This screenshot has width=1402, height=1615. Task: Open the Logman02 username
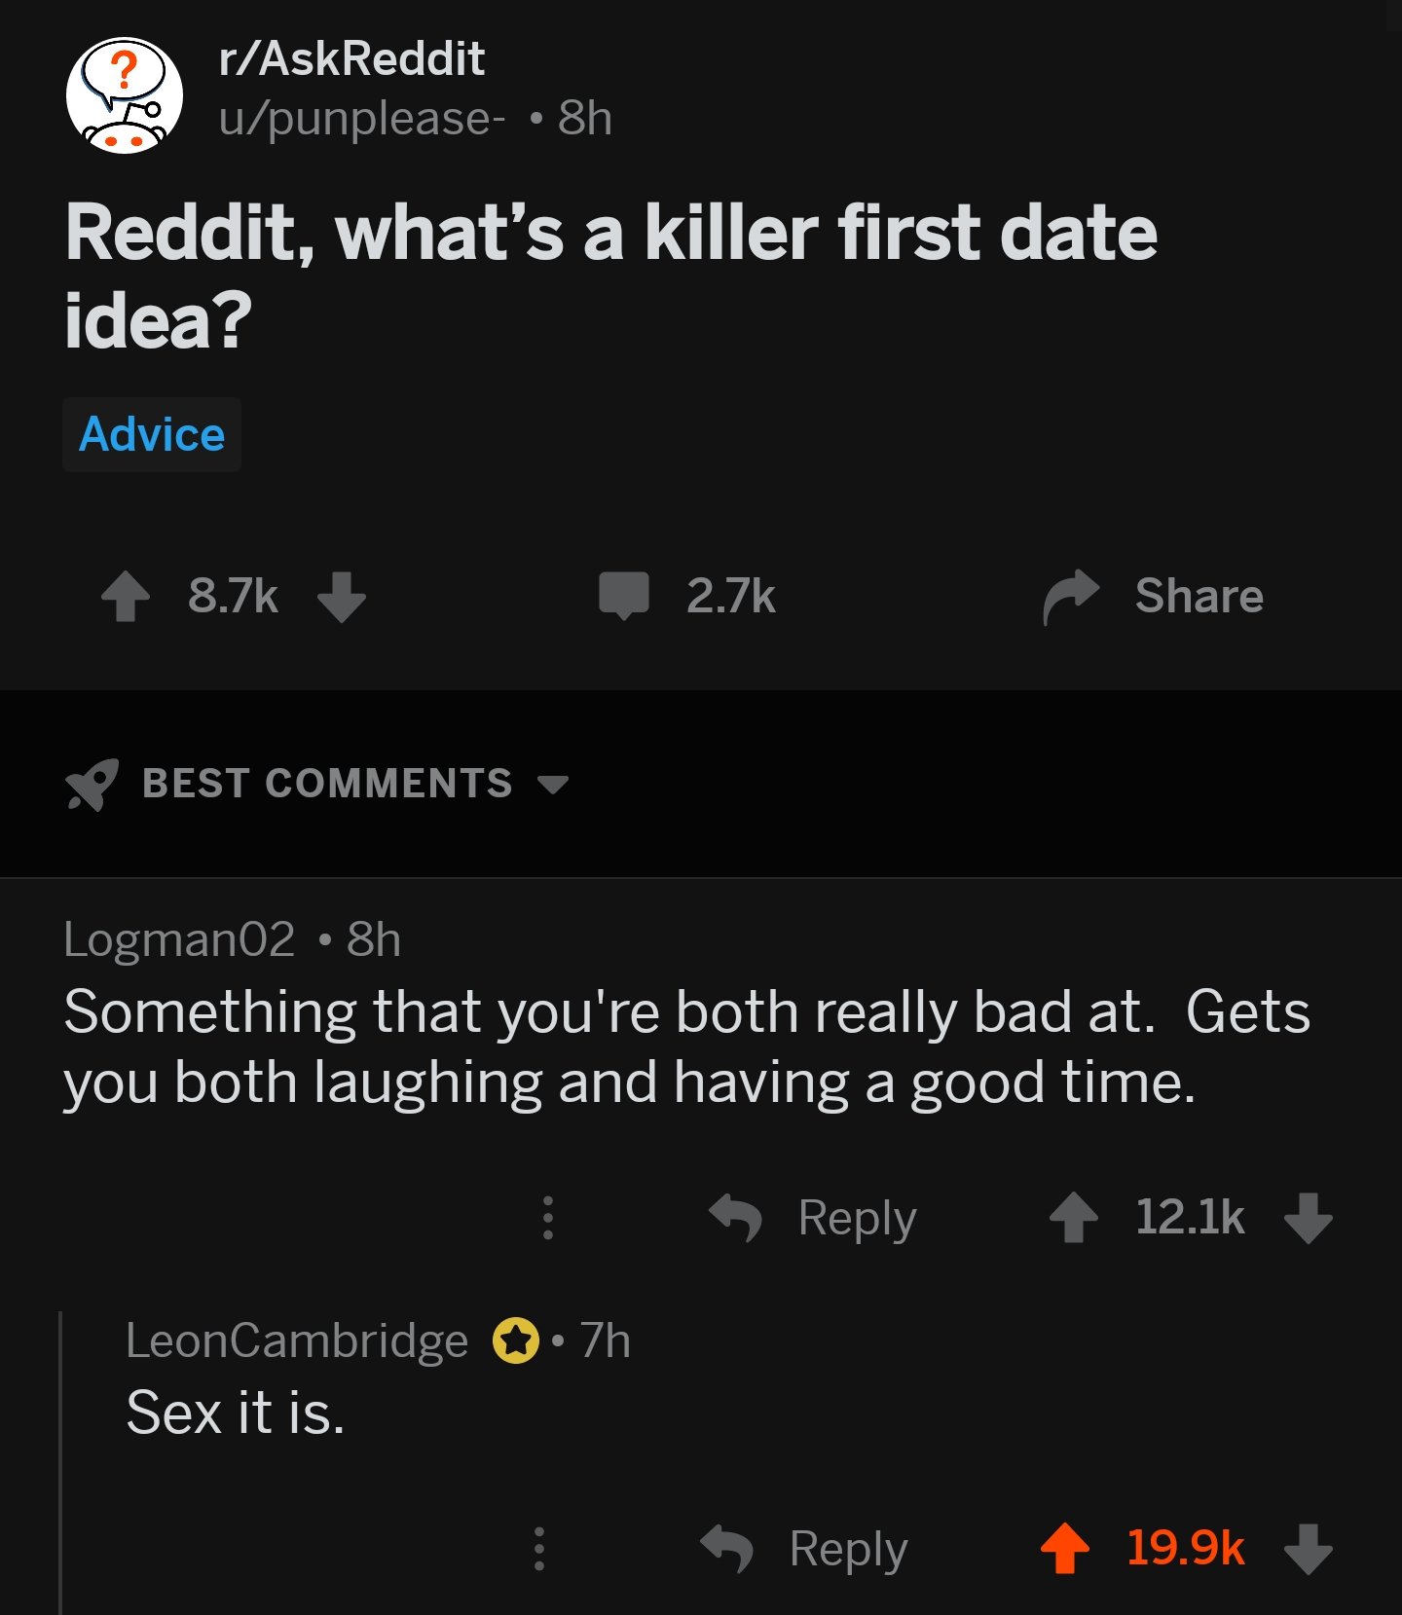coord(179,939)
